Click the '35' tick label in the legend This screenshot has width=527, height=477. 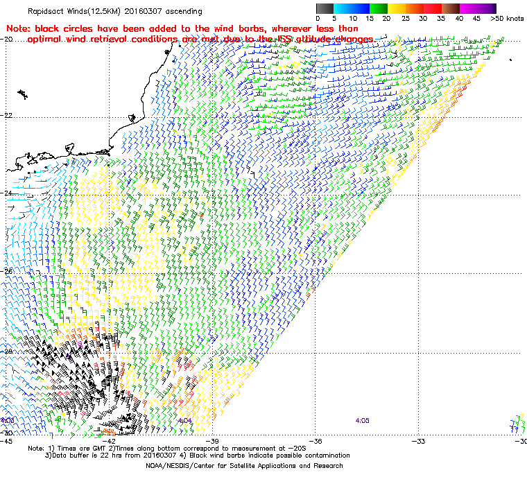(441, 19)
